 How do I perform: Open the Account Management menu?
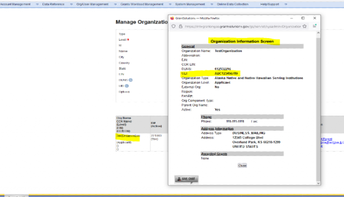16,4
